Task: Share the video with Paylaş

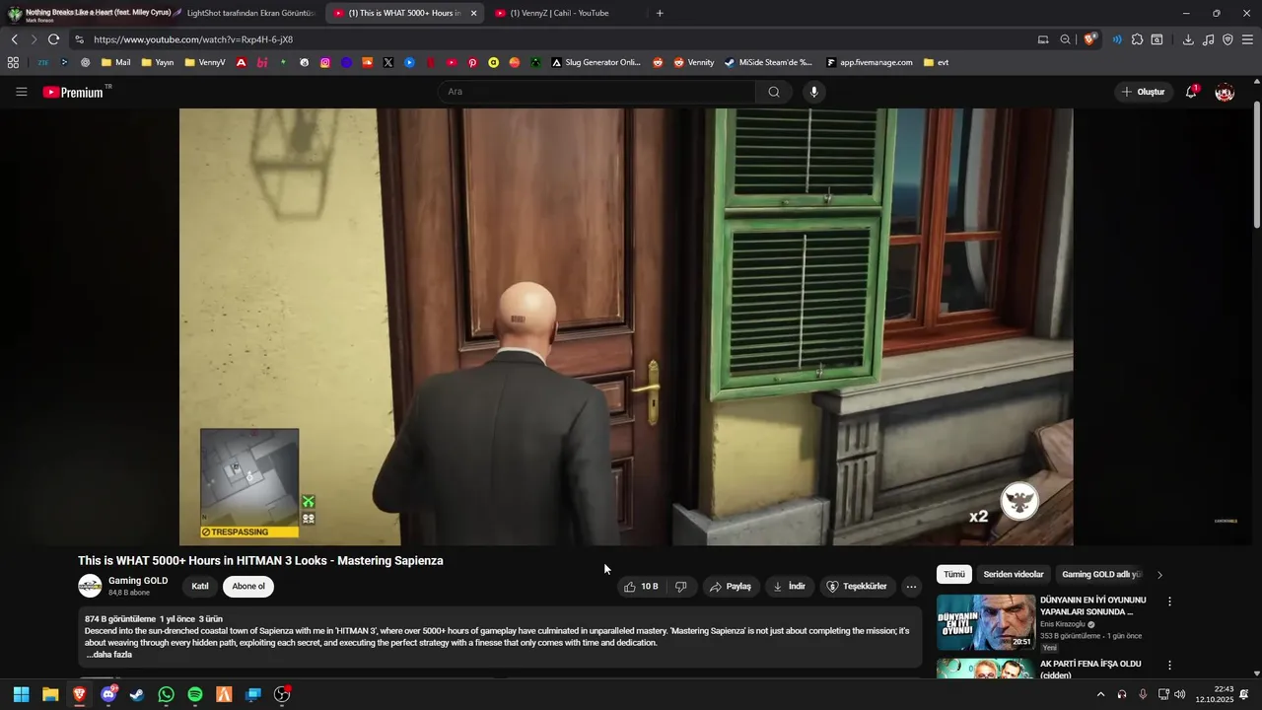Action: [x=731, y=586]
